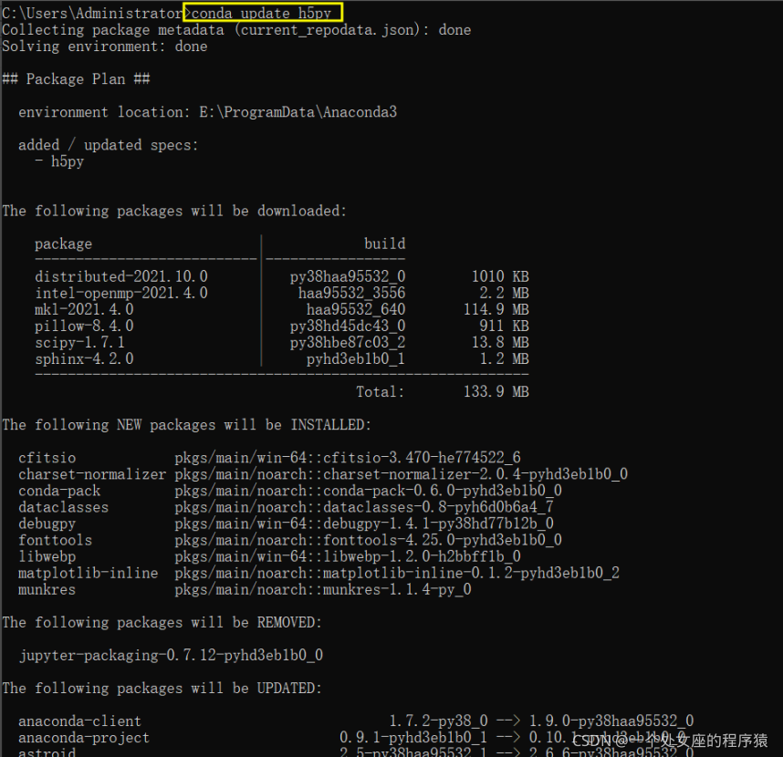The height and width of the screenshot is (757, 783).
Task: Select the cfitsio NEW package entry
Action: coord(47,458)
